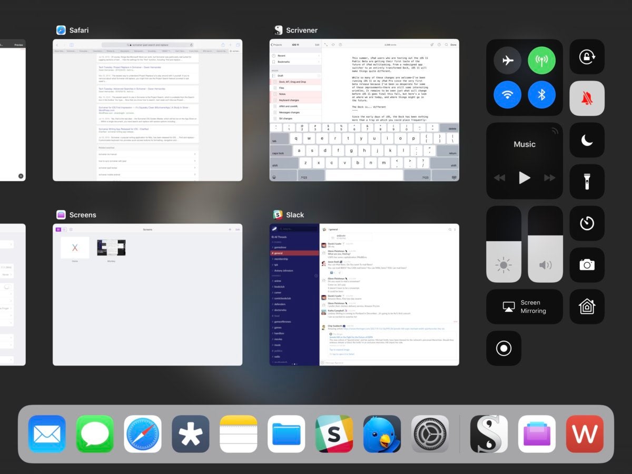Tap the AirPlay waves icon in Music widget
Image resolution: width=632 pixels, height=474 pixels.
tap(555, 131)
